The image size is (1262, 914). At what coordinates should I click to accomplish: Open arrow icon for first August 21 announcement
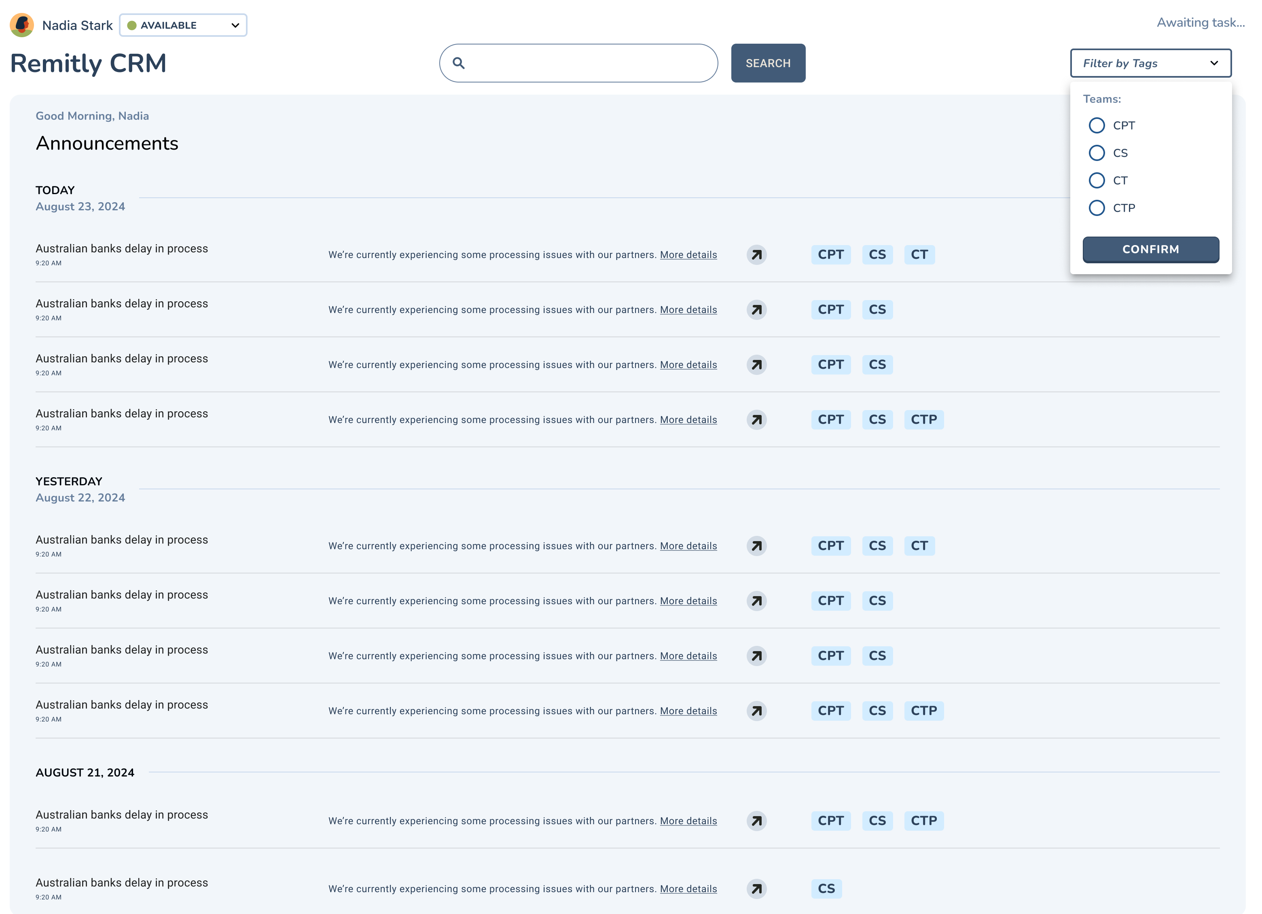click(x=757, y=821)
